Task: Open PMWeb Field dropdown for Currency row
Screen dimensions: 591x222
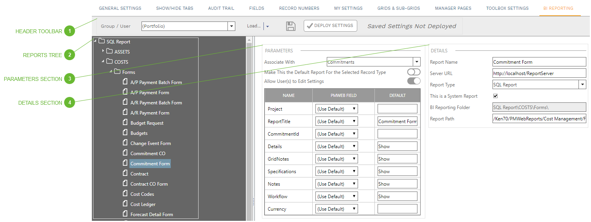Action: pyautogui.click(x=337, y=209)
